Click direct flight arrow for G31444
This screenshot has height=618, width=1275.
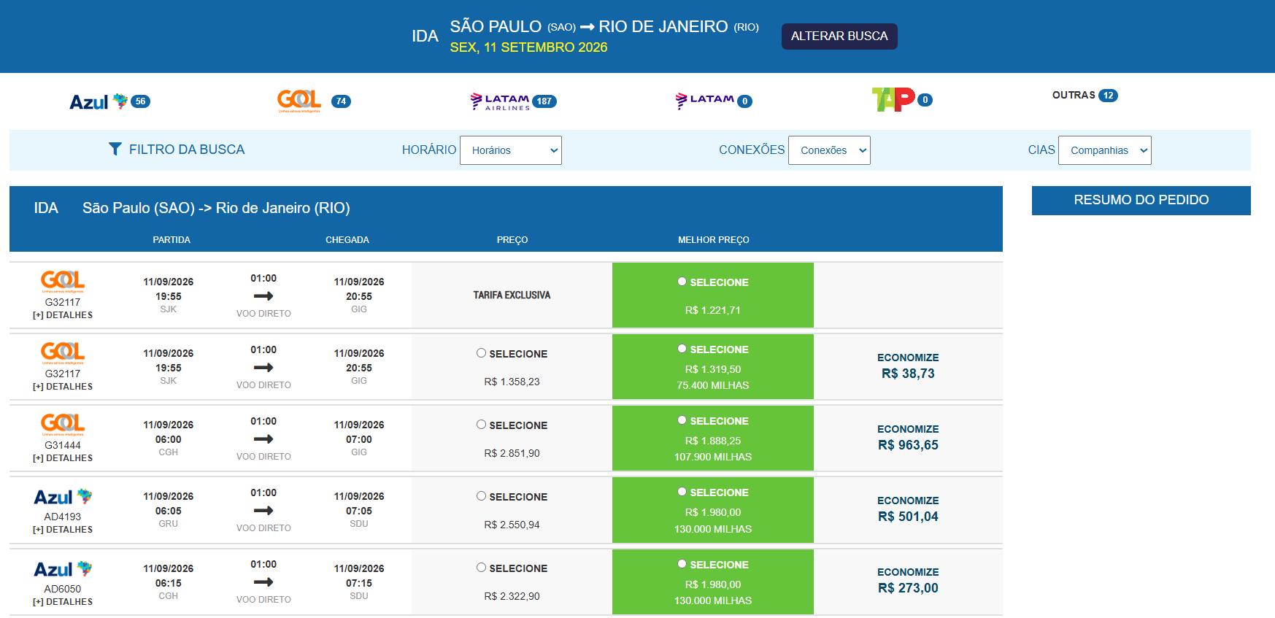[263, 439]
